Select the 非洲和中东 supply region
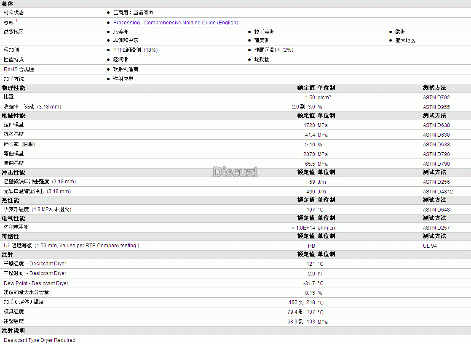Screen dimensions: 471x344 tap(126, 40)
